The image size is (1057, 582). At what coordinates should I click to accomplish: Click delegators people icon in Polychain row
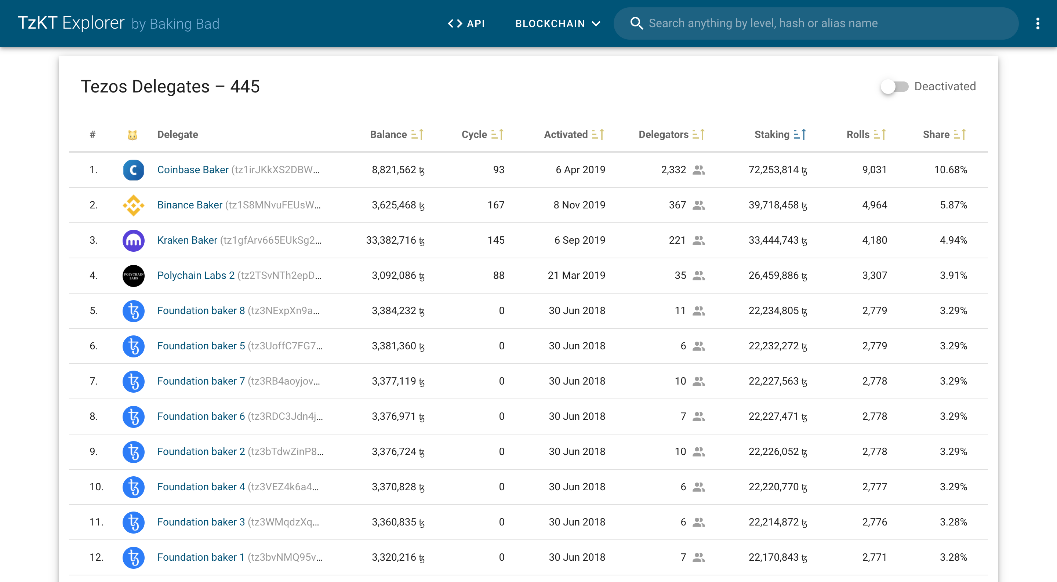point(698,276)
